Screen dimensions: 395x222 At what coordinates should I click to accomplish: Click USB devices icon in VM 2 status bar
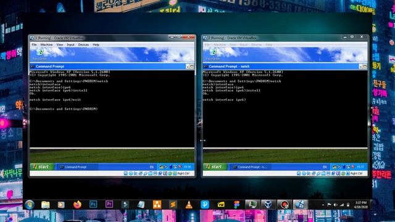[x=318, y=173]
